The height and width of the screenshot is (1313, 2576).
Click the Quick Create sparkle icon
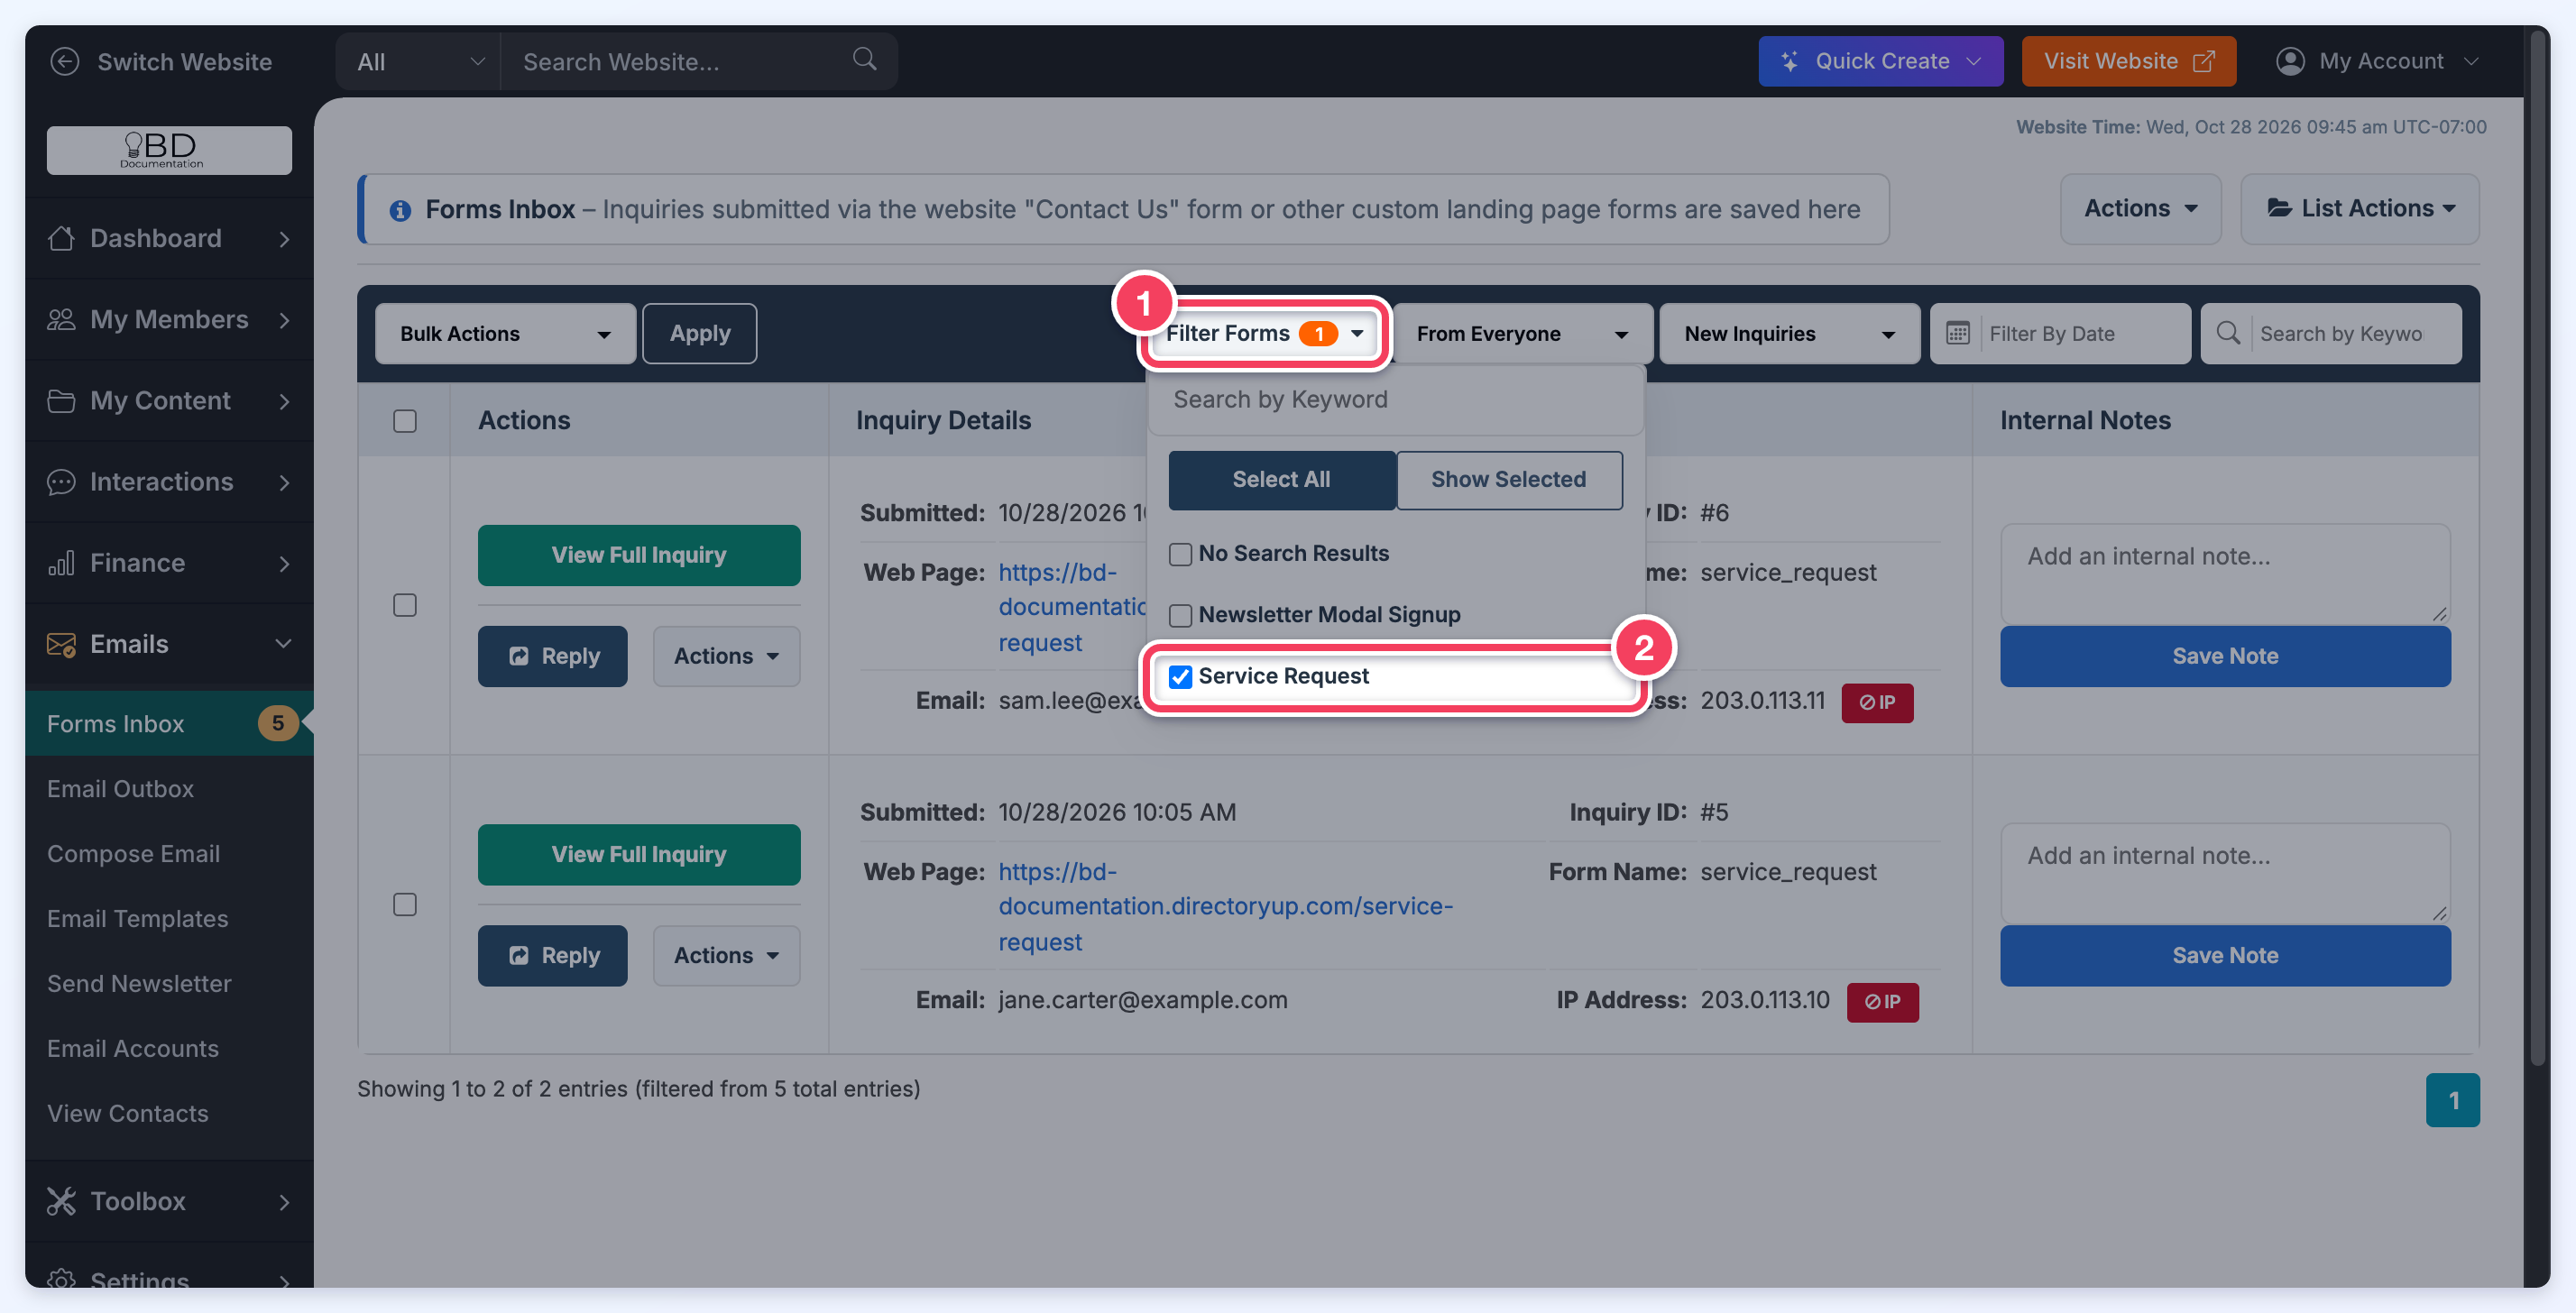tap(1790, 61)
